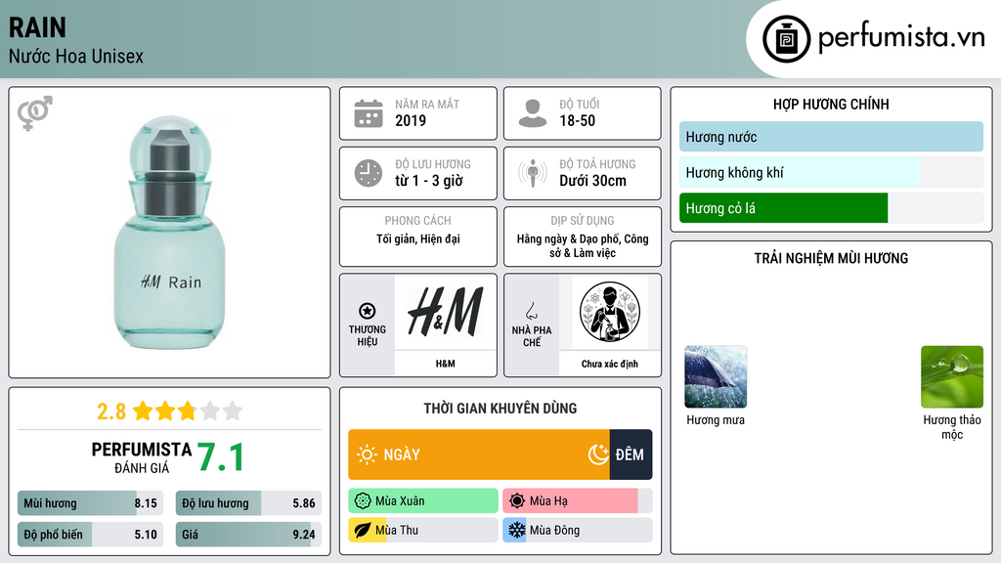Click the từ 1 - 3 giờ longevity value
Viewport: 1001px width, 563px height.
429,181
